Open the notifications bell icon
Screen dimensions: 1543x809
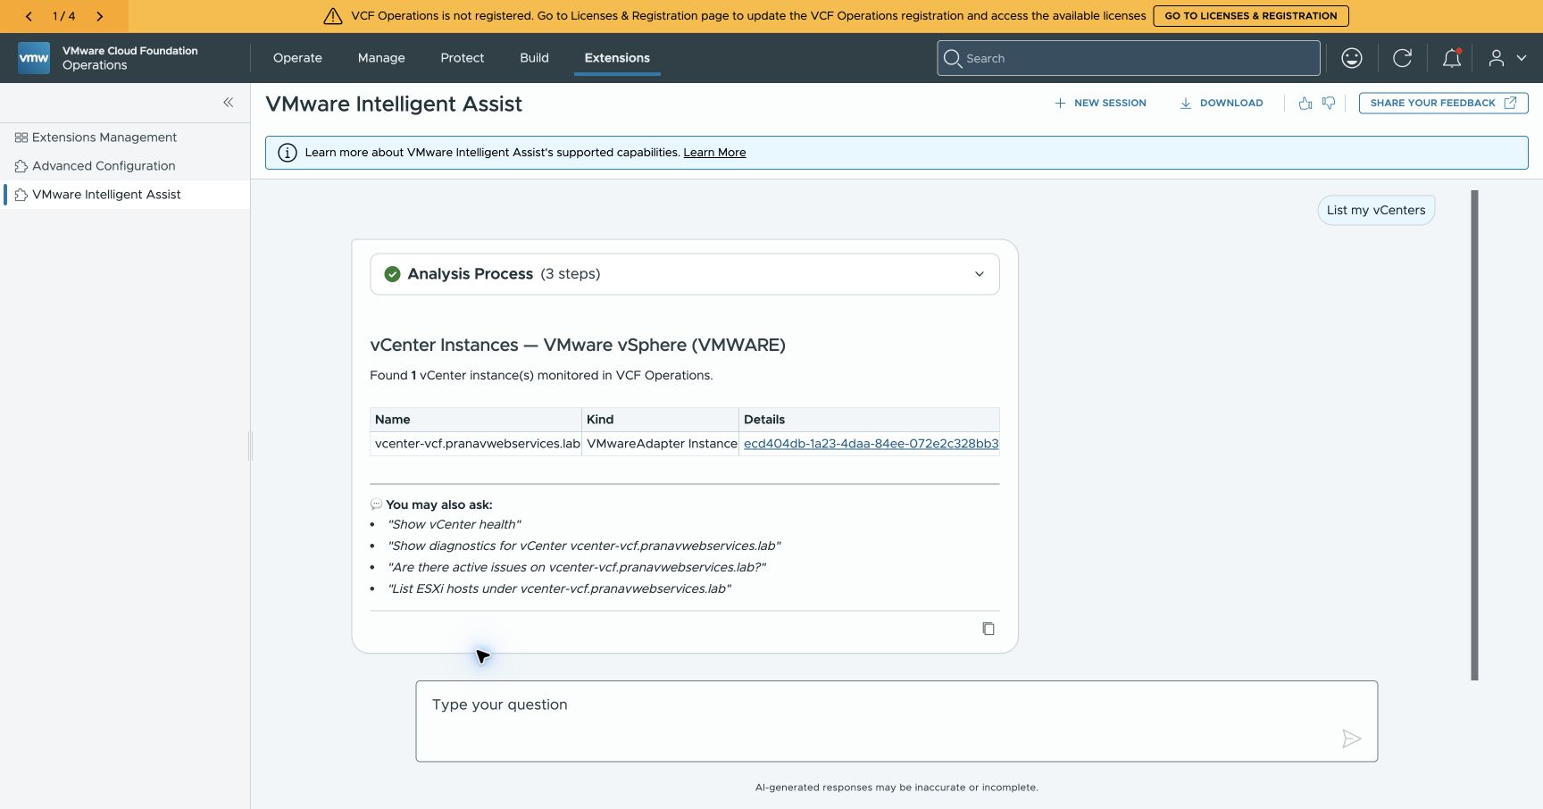point(1452,58)
